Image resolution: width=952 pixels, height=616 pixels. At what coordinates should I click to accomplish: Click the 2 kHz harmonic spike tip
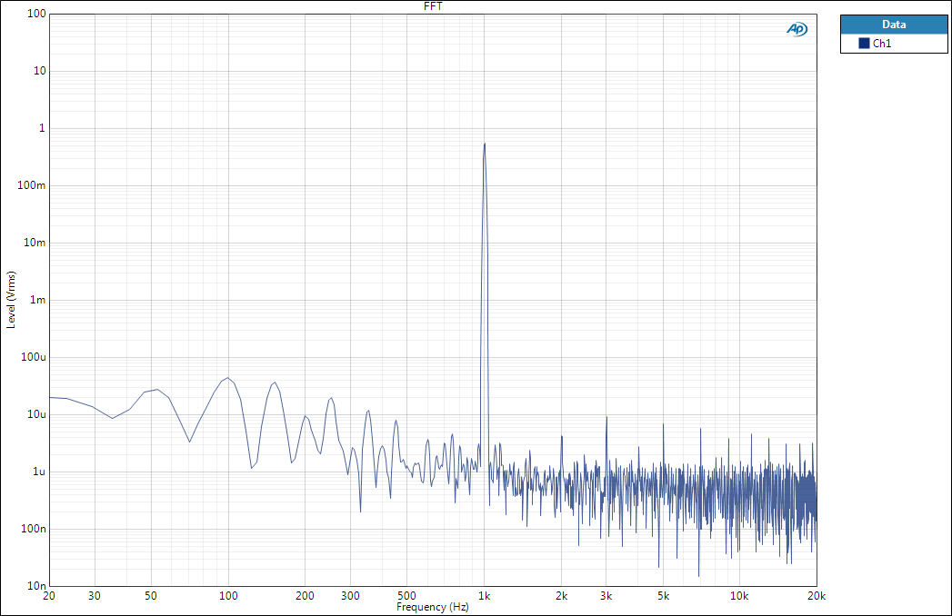[562, 436]
